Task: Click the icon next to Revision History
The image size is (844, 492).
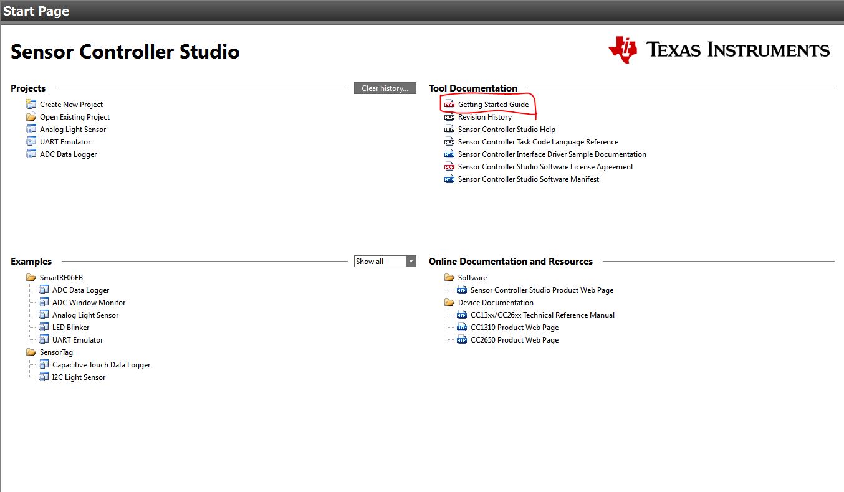Action: (x=449, y=116)
